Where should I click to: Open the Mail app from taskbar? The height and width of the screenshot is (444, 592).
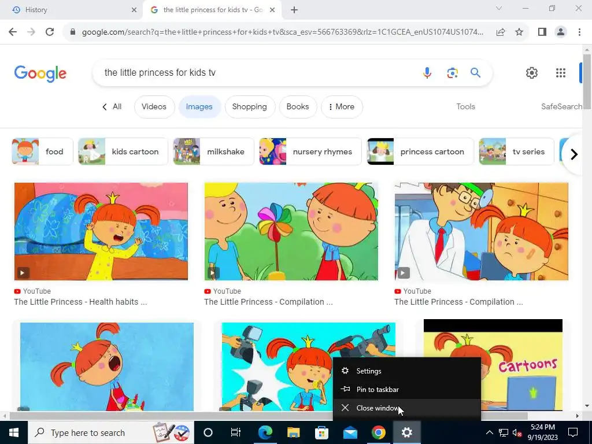point(350,432)
